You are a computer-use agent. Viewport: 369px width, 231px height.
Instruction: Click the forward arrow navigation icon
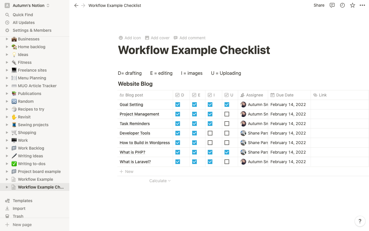pos(83,5)
